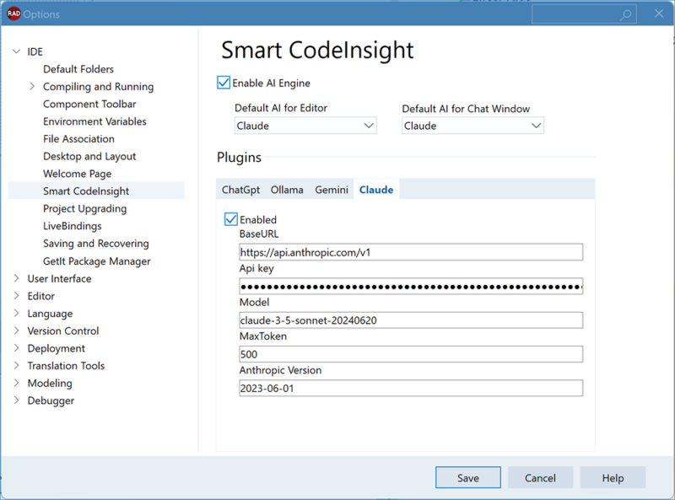This screenshot has width=675, height=500.
Task: Toggle the Claude plugin Enabled checkbox
Action: (230, 219)
